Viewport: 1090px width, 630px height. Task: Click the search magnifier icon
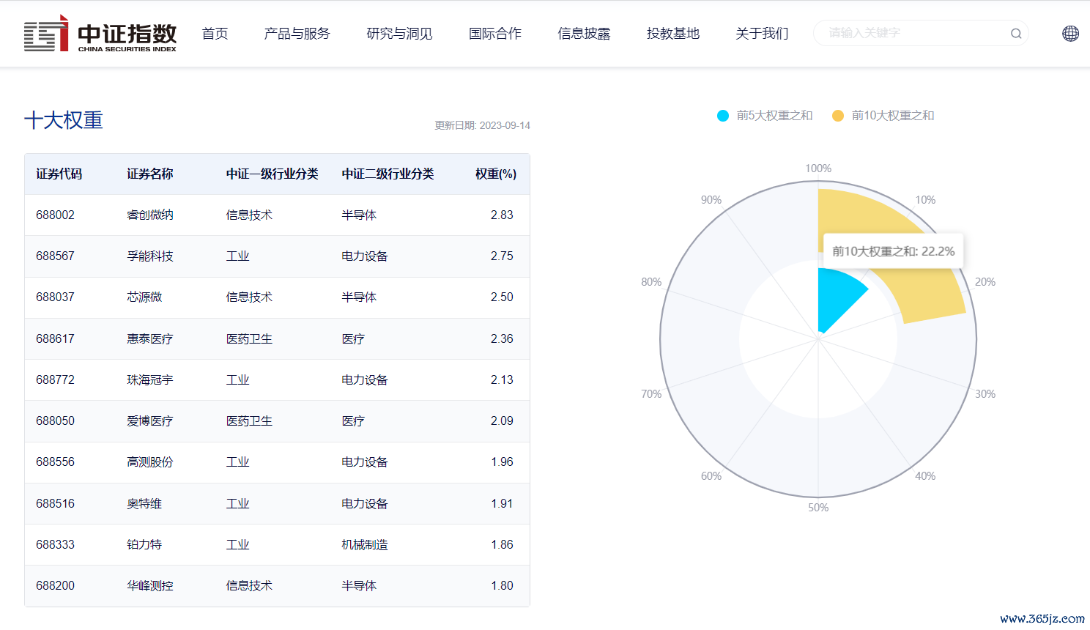tap(1016, 34)
